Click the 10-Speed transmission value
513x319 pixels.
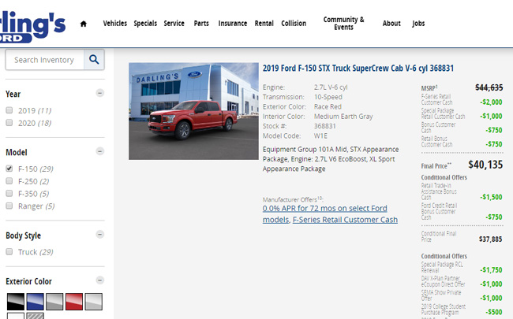328,97
